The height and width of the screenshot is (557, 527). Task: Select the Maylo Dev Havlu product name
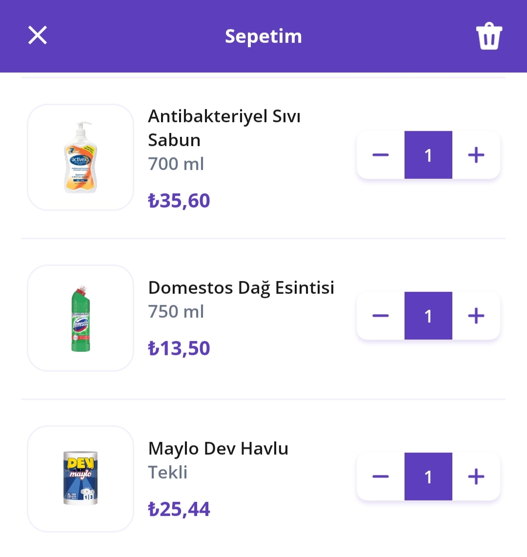pos(218,449)
